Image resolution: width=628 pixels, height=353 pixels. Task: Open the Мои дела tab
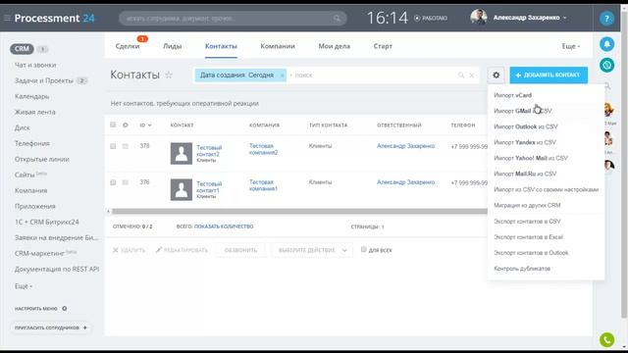[334, 46]
